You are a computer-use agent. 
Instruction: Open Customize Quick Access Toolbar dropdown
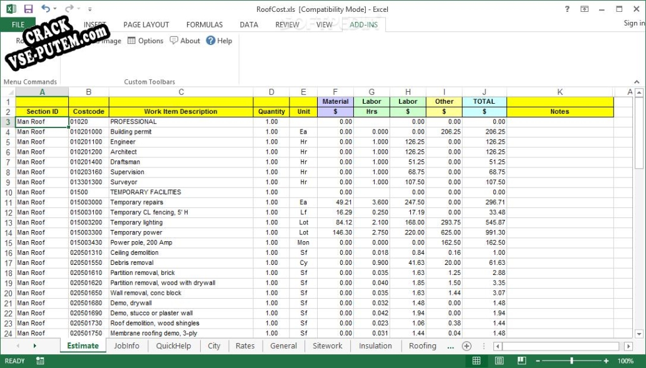[x=90, y=9]
